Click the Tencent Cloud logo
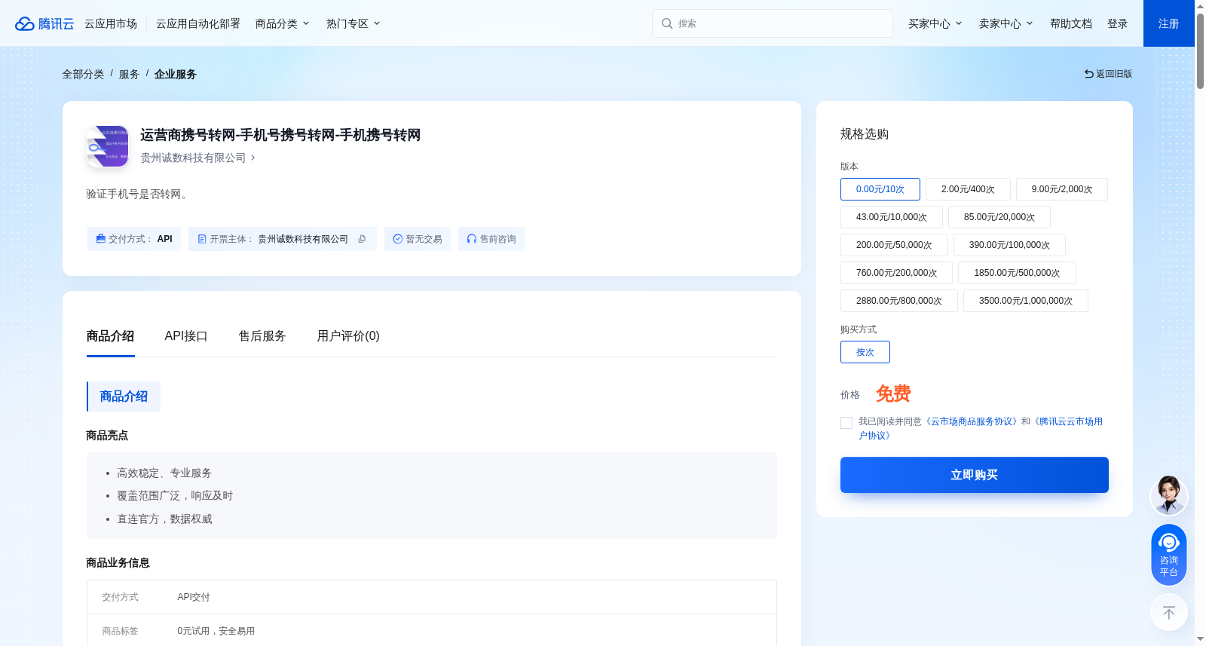Screen dimensions: 1206x646 (44, 23)
